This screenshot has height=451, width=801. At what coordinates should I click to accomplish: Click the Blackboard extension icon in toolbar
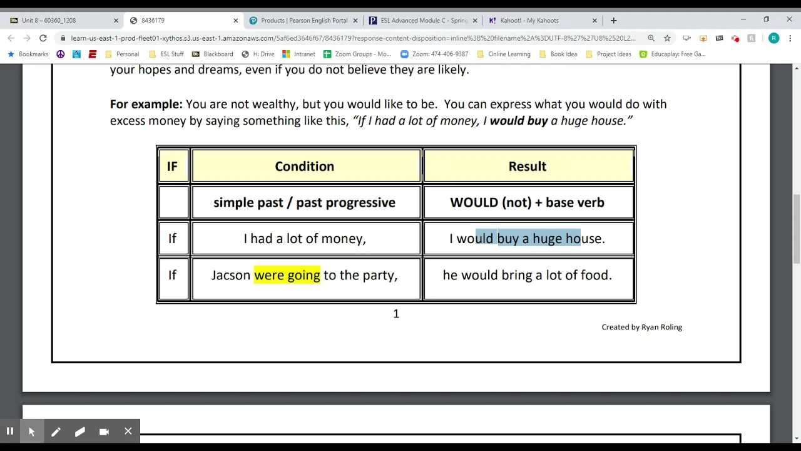tap(720, 38)
